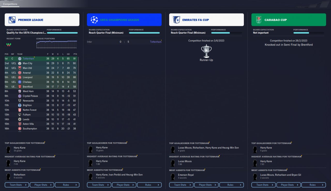Click the league positions history graph

pos(57,44)
